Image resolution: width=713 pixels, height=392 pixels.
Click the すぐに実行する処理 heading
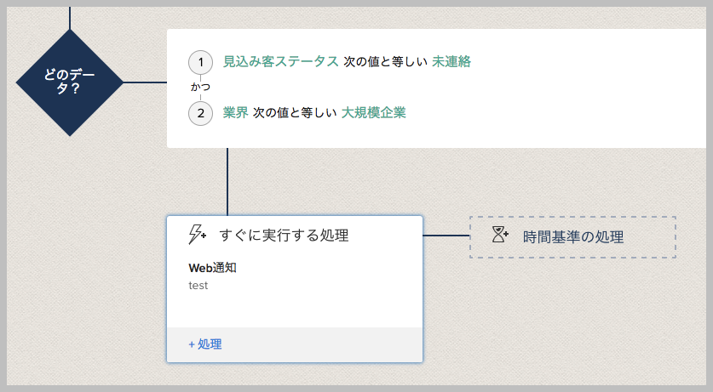284,236
